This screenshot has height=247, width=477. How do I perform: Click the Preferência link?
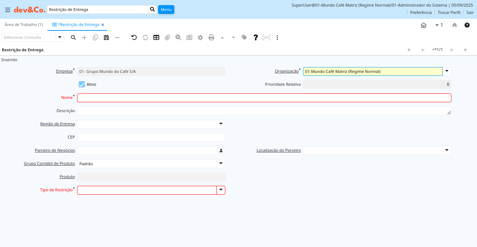tap(420, 12)
